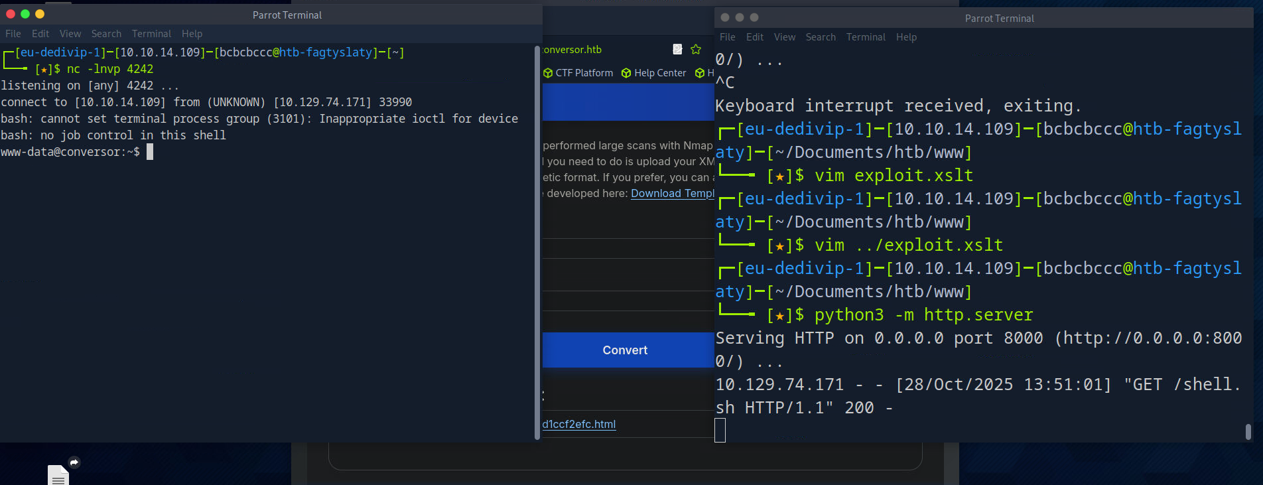Click 'bash: no job control in this shell'

[x=113, y=135]
